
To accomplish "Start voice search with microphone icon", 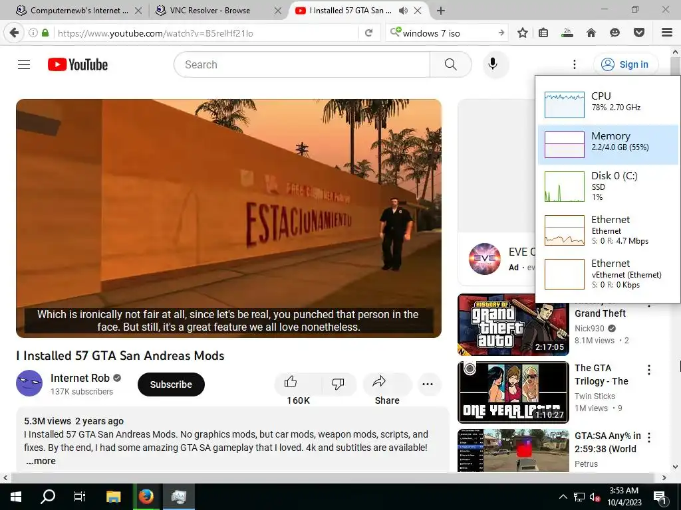I will (493, 64).
